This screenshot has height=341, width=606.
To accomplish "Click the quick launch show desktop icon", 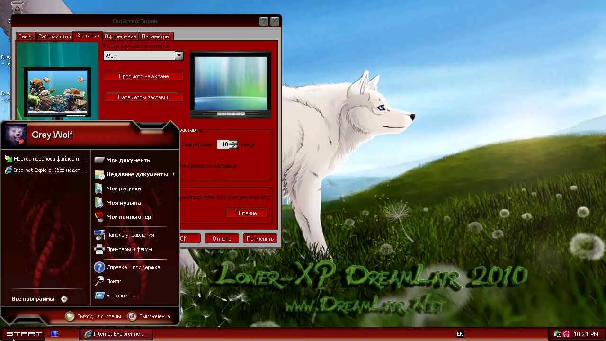I will tap(54, 334).
